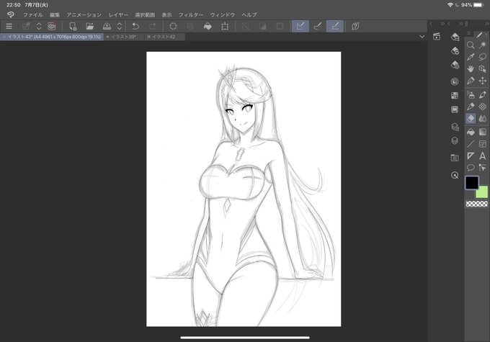The width and height of the screenshot is (490, 342).
Task: Open the ファイル menu
Action: click(x=33, y=14)
